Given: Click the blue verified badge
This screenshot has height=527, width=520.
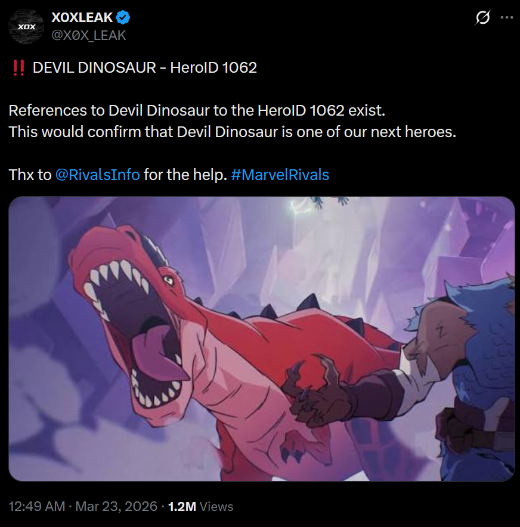Looking at the screenshot, I should [x=123, y=17].
